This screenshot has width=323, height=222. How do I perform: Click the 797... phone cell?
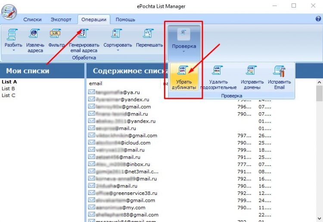click(244, 136)
